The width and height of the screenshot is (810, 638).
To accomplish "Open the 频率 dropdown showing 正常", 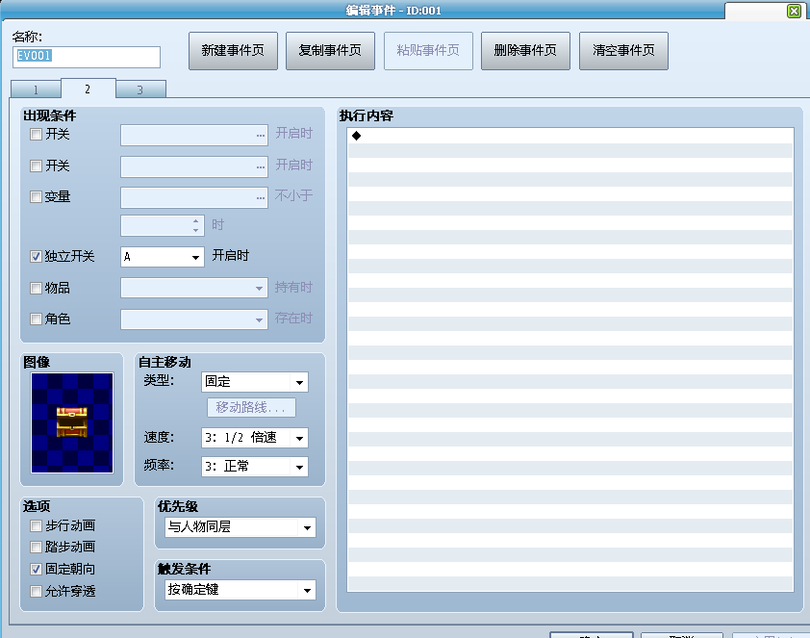I will (255, 467).
